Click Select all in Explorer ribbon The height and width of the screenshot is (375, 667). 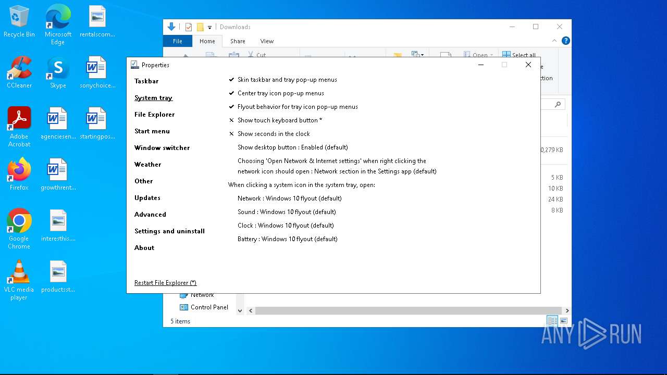coord(519,54)
